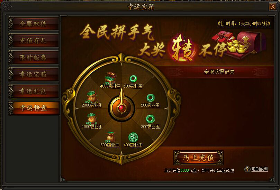Viewport: 280px width, 190px height.
Task: Switch to the 全服双倍 tab
Action: pyautogui.click(x=34, y=24)
